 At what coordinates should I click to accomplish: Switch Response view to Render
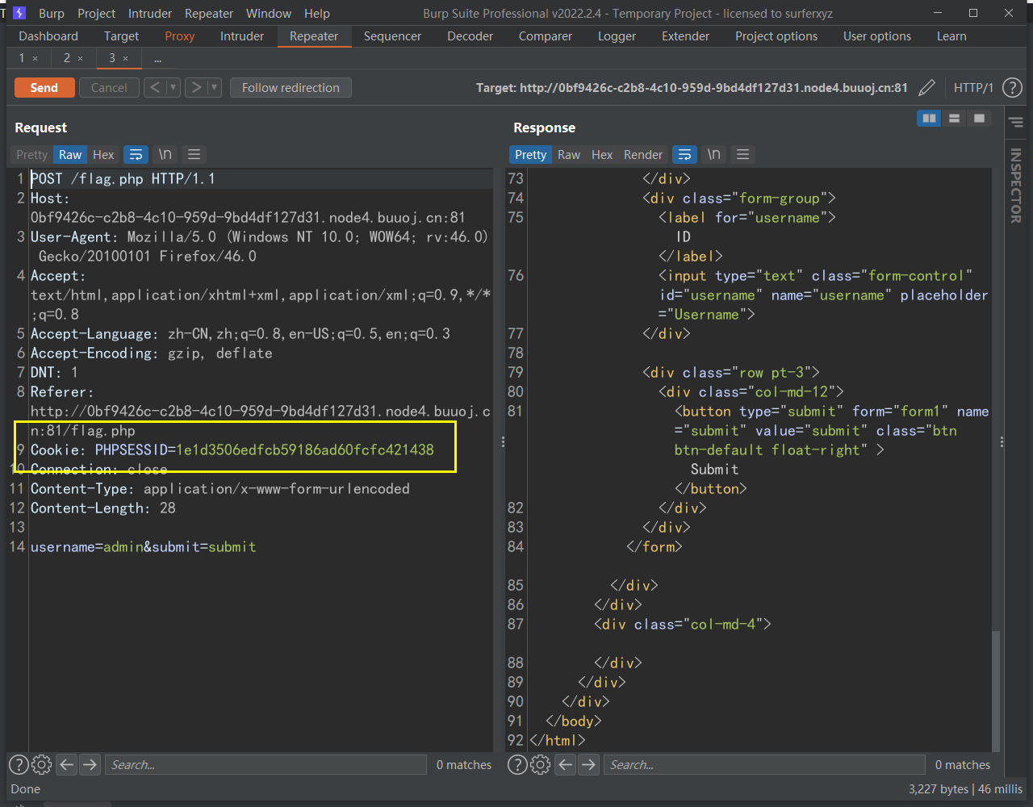[643, 154]
